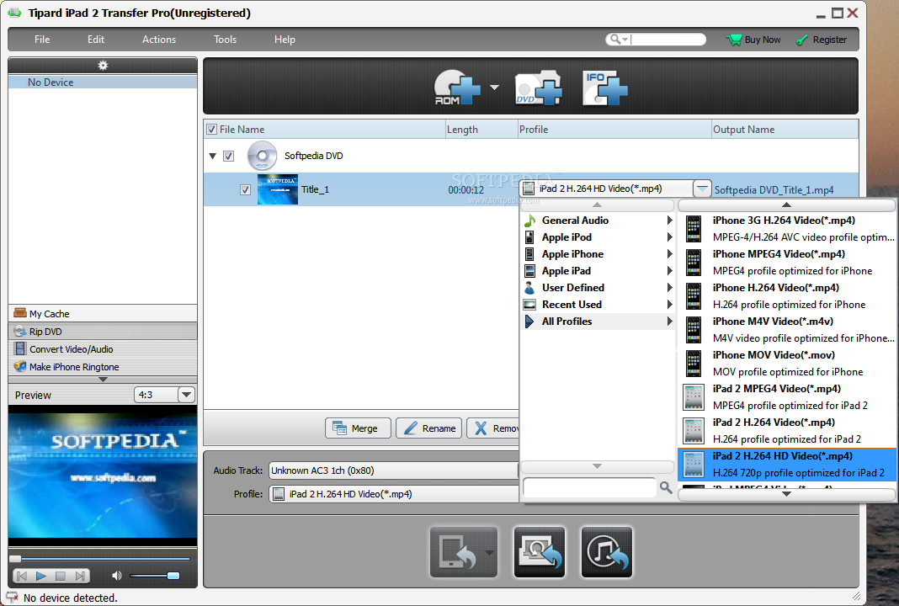
Task: Click the previous frame preview button
Action: 22,576
